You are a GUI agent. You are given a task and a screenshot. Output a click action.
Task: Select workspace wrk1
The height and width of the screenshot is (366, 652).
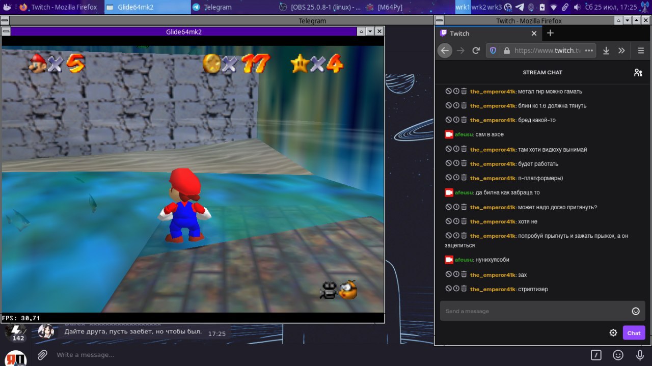(x=463, y=7)
